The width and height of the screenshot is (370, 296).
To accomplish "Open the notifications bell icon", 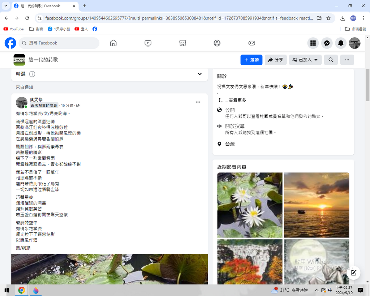I will coord(340,43).
